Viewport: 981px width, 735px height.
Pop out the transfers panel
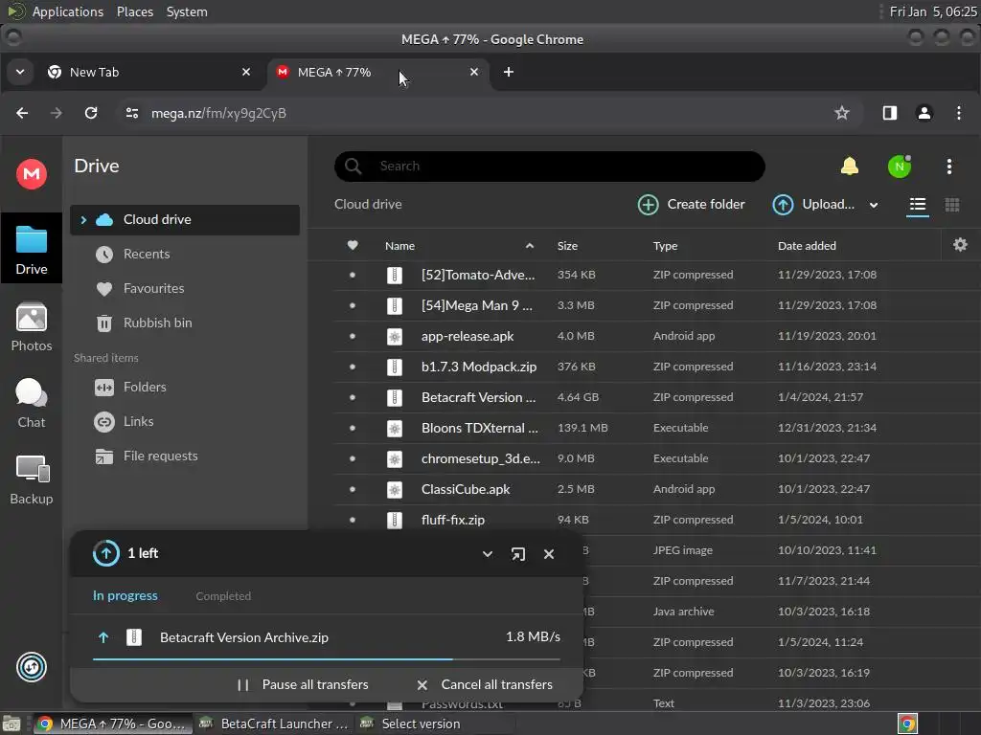coord(518,554)
